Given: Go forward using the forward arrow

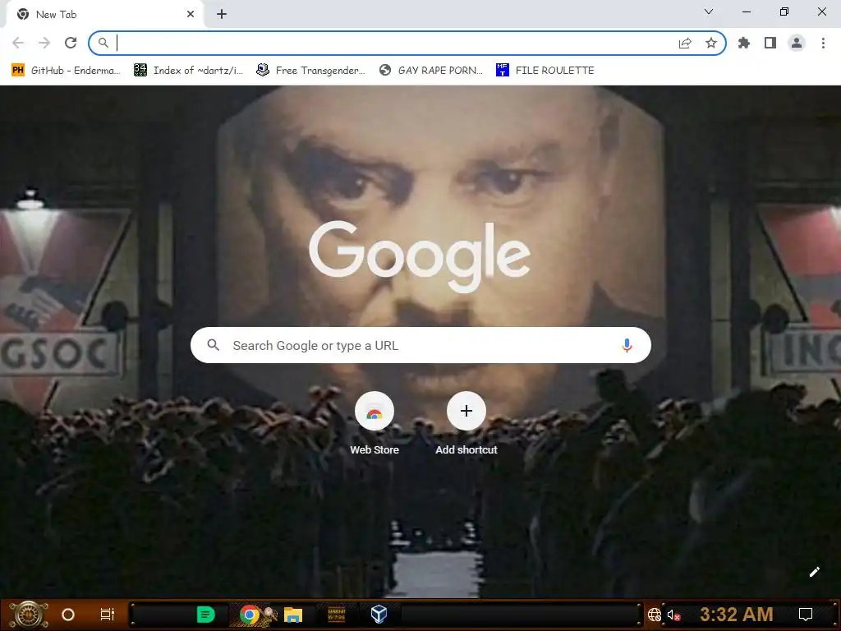Looking at the screenshot, I should tap(44, 43).
